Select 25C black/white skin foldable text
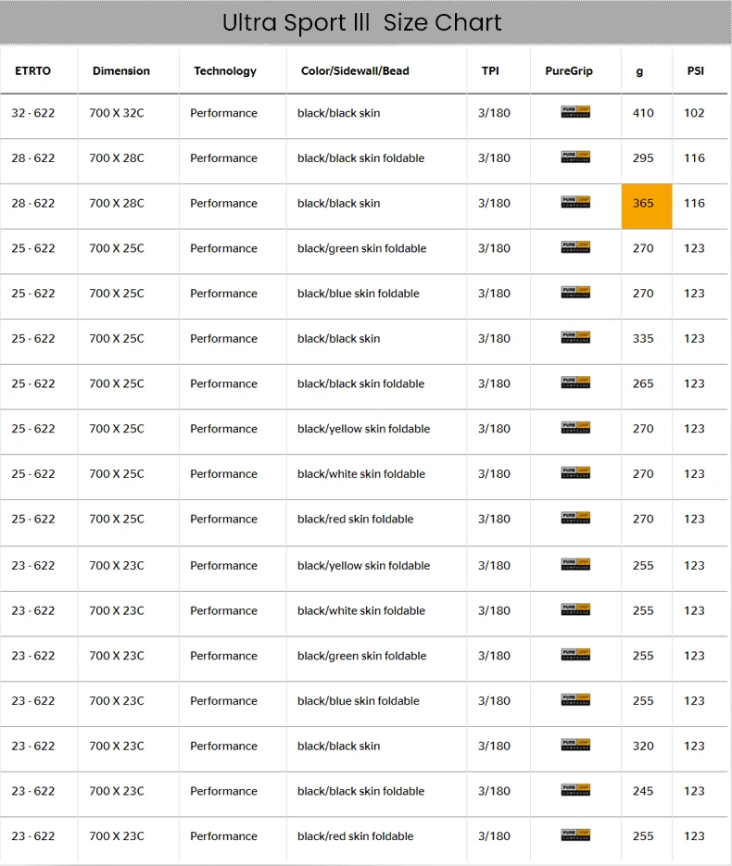732x866 pixels. click(361, 474)
